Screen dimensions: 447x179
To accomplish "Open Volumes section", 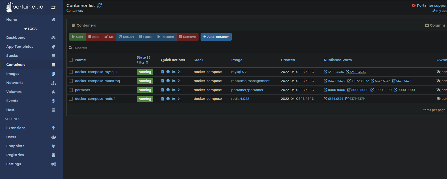I will 31,92.
